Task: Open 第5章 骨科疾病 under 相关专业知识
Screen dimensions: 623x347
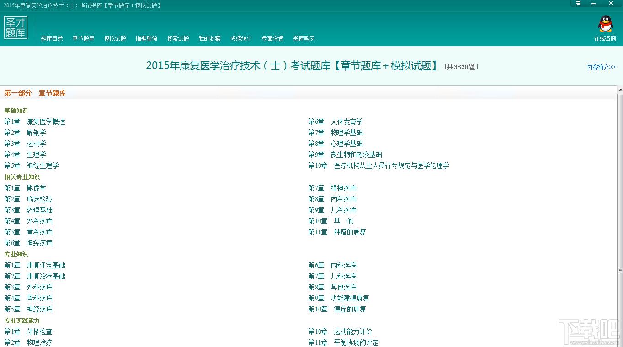Action: pyautogui.click(x=28, y=232)
